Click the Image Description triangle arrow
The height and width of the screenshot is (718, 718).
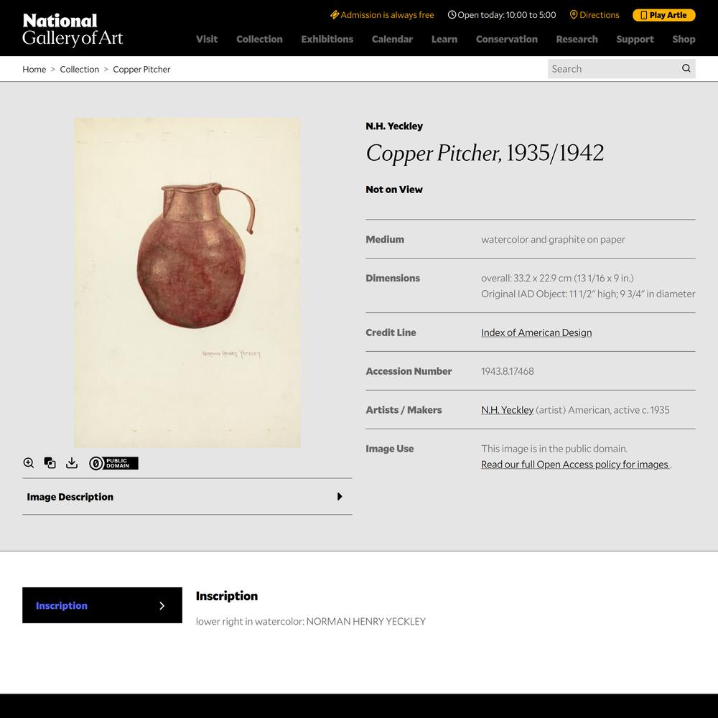[x=340, y=497]
